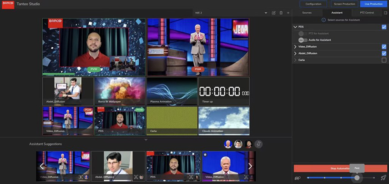Click the Tanteo Studio title

click(x=28, y=4)
